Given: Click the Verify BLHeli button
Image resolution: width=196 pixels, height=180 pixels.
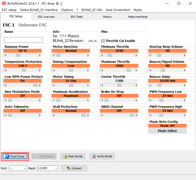Looking at the screenshot, I should click(x=102, y=156).
